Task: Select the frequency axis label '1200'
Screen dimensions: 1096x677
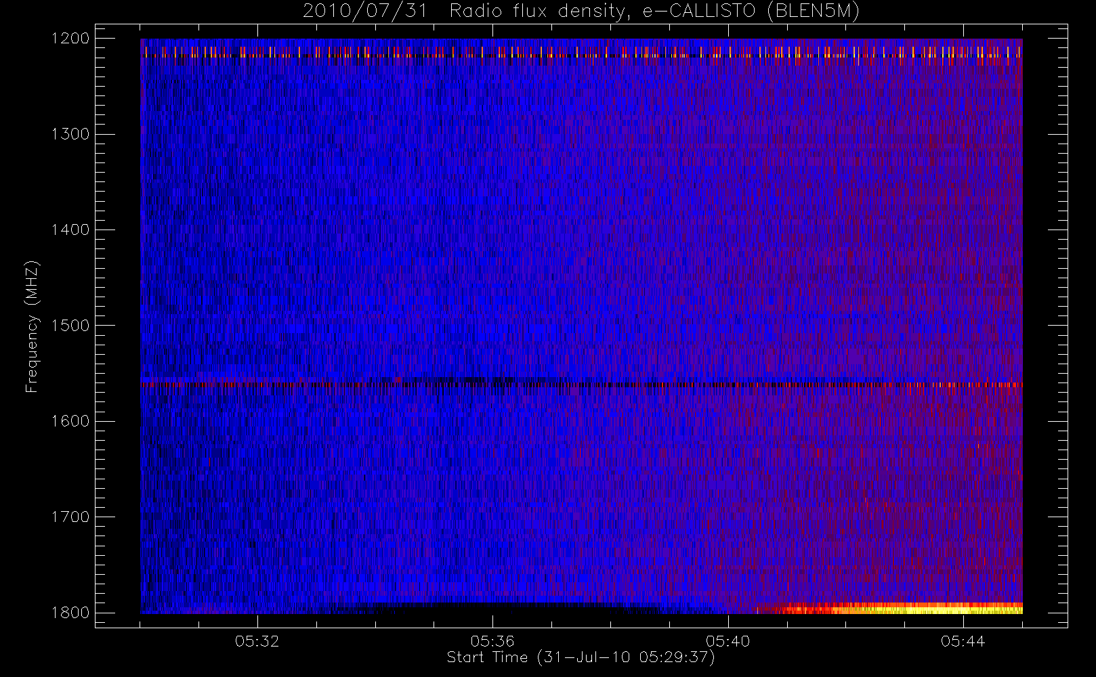Action: click(x=70, y=39)
